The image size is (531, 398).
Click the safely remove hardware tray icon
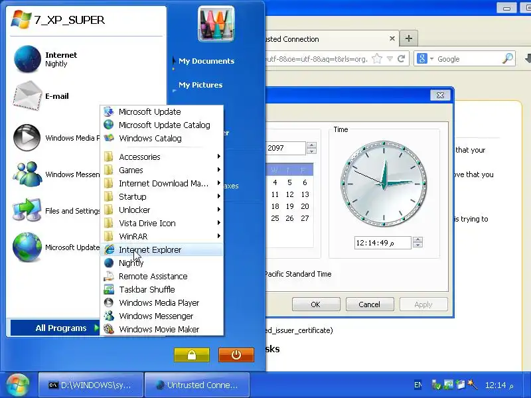[x=436, y=385]
